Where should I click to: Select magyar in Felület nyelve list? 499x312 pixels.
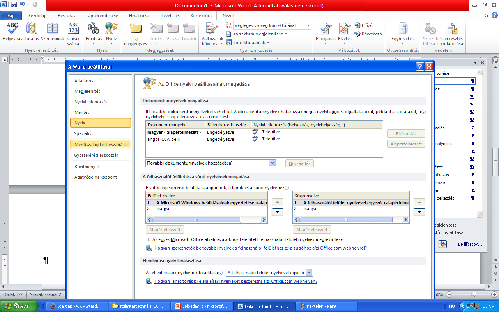207,209
